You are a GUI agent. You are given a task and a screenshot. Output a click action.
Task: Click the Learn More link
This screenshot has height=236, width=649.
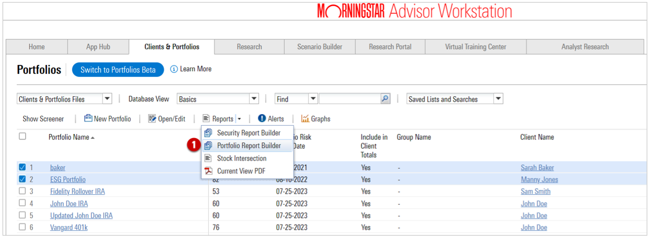tap(196, 69)
